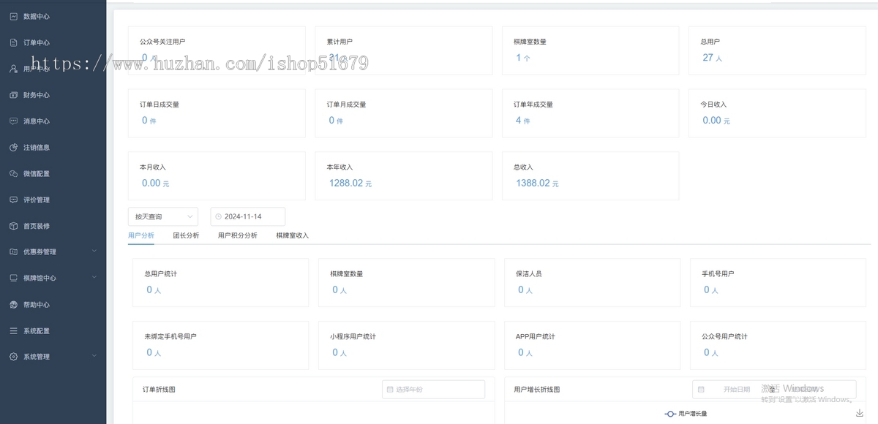
Task: Click the 小程序用户统计 card
Action: (x=406, y=345)
